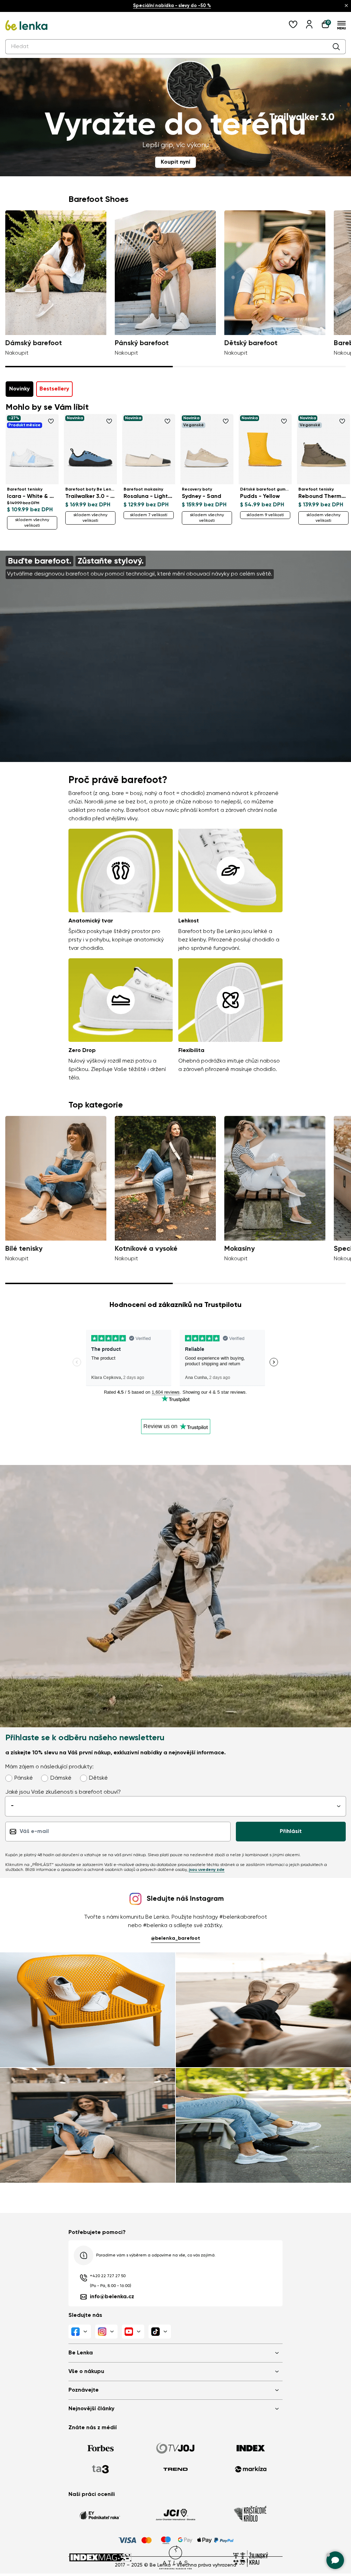Click the Koupit nyní hero button
The width and height of the screenshot is (351, 2576).
click(x=175, y=161)
